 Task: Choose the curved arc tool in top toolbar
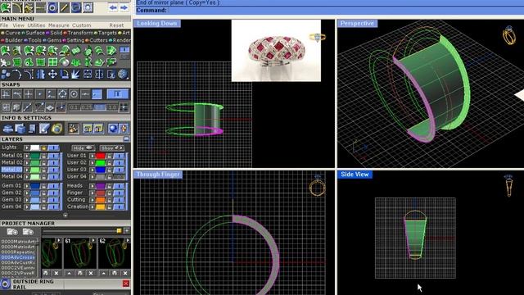point(17,7)
